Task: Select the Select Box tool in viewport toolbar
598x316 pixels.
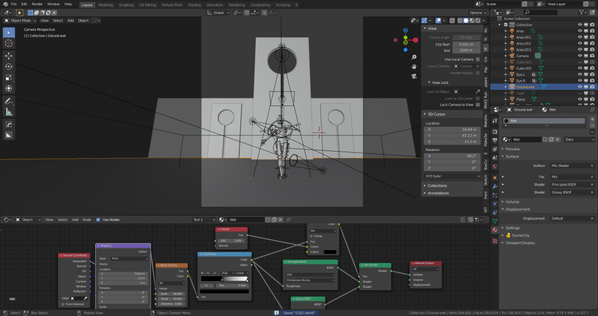Action: point(9,33)
